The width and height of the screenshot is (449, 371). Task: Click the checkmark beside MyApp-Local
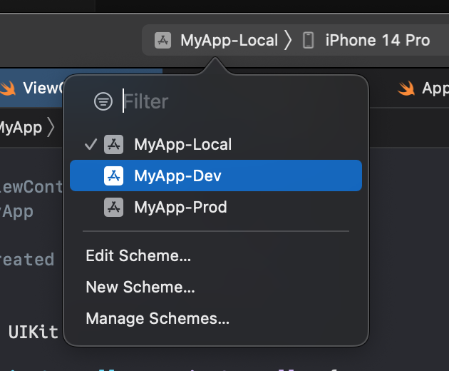click(90, 145)
